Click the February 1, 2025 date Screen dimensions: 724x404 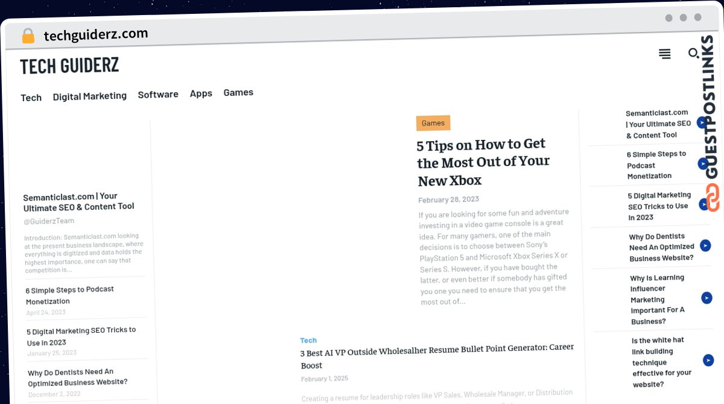click(x=325, y=379)
